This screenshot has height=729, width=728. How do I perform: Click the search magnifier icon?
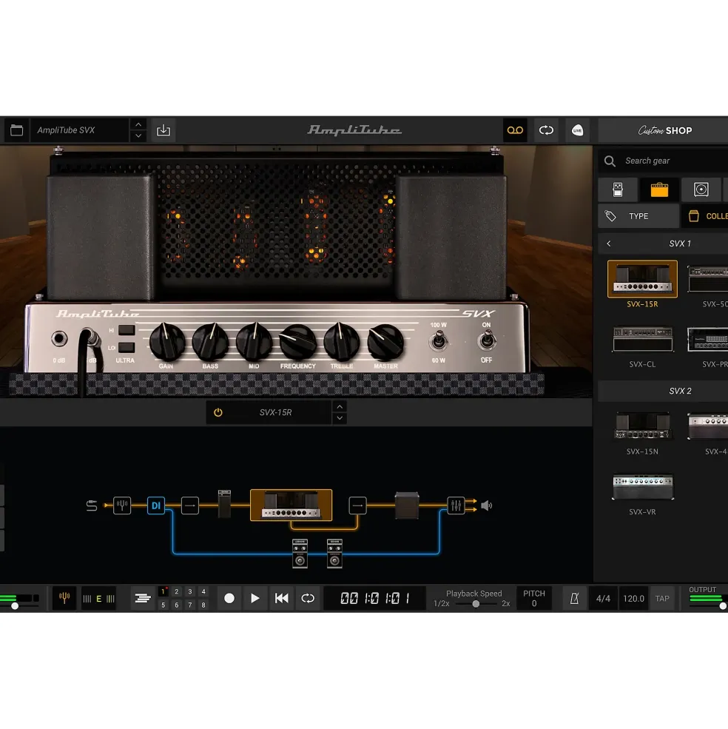pyautogui.click(x=610, y=161)
